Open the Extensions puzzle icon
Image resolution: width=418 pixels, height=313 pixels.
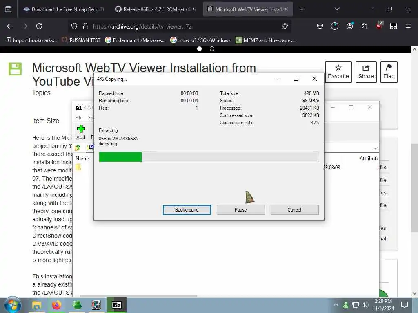pos(364,26)
